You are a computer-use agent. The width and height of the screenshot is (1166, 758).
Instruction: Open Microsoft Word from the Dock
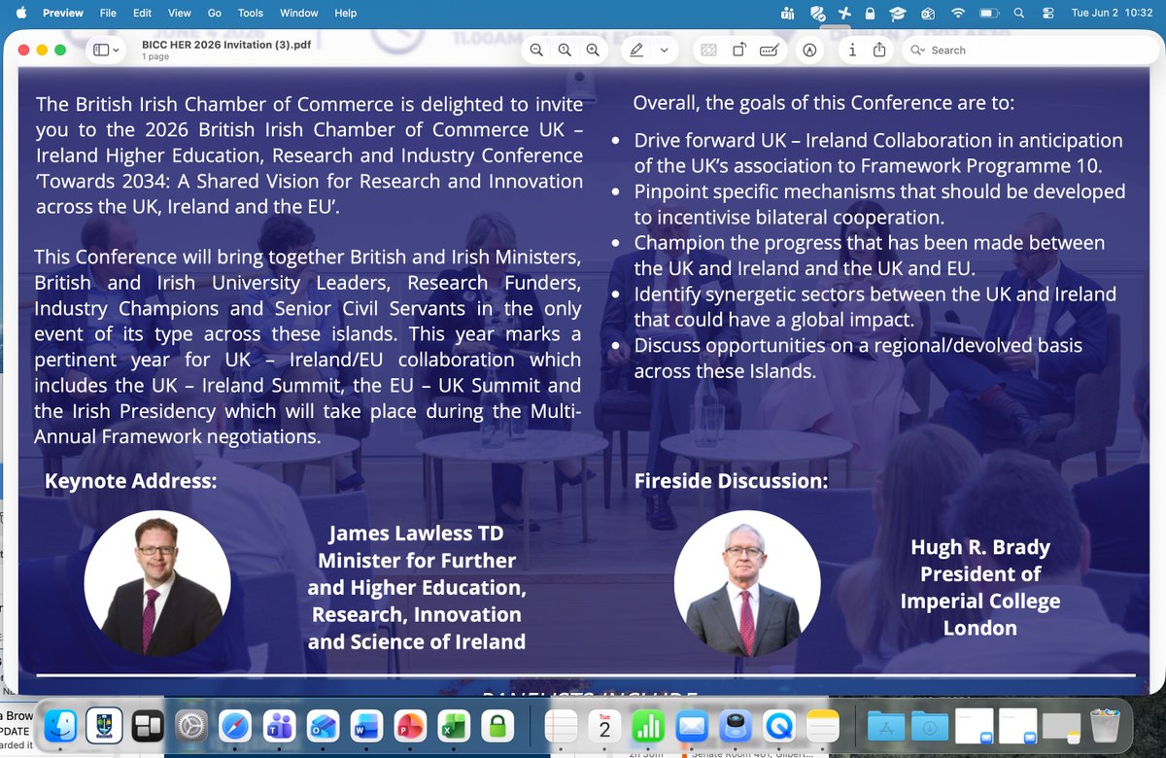365,726
